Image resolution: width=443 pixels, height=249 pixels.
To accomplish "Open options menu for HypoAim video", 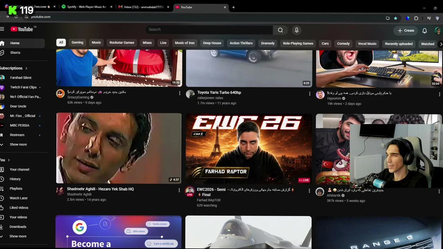I will [439, 94].
